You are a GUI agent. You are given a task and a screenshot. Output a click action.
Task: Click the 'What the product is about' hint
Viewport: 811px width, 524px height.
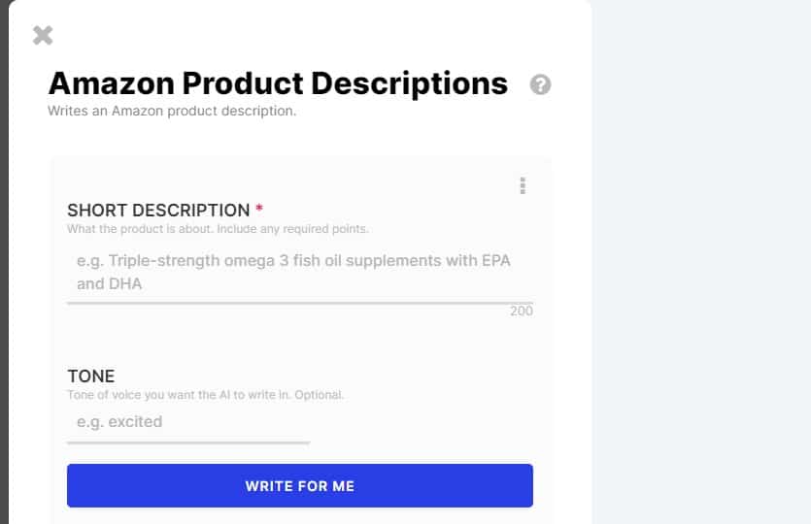pyautogui.click(x=218, y=229)
